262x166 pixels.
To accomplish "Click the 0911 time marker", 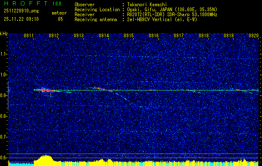I will pyautogui.click(x=29, y=35).
